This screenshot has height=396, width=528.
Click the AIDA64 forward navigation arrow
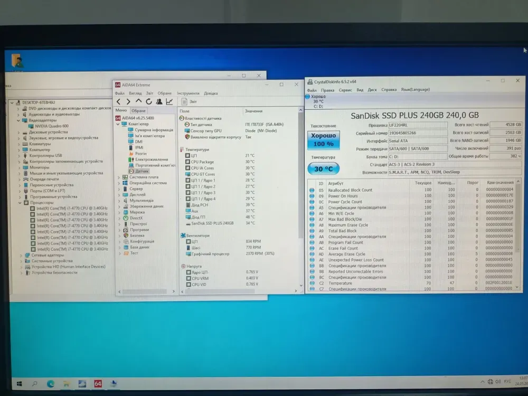(128, 101)
